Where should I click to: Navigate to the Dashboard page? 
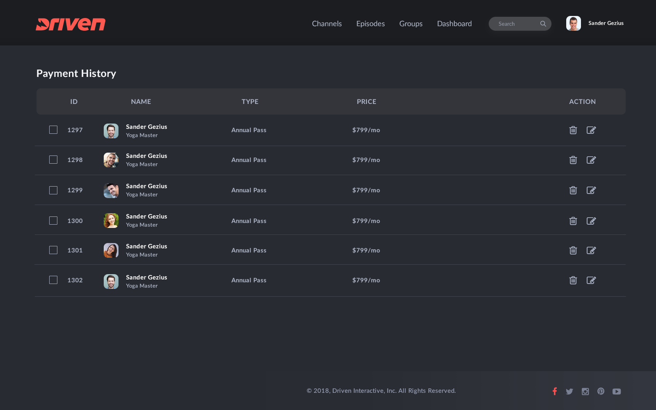454,24
